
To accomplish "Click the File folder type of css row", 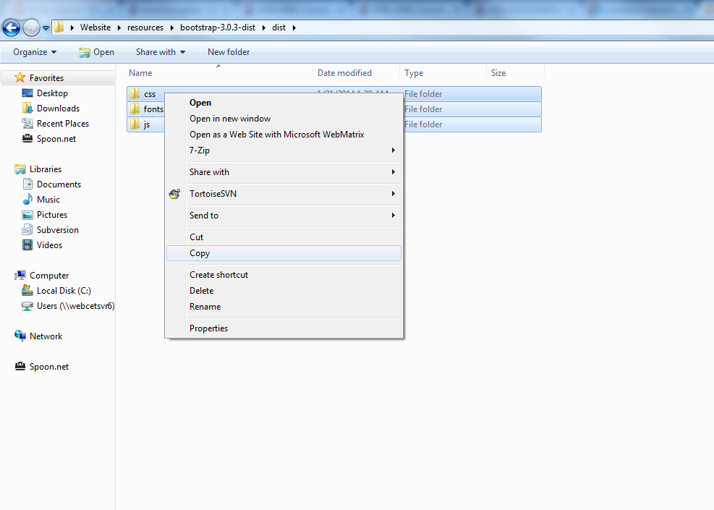I will [x=423, y=94].
